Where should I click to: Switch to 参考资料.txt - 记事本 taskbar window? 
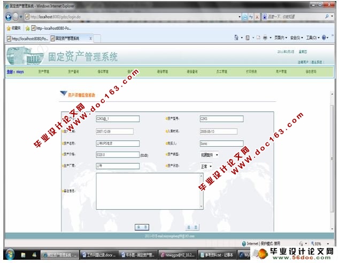point(217,255)
